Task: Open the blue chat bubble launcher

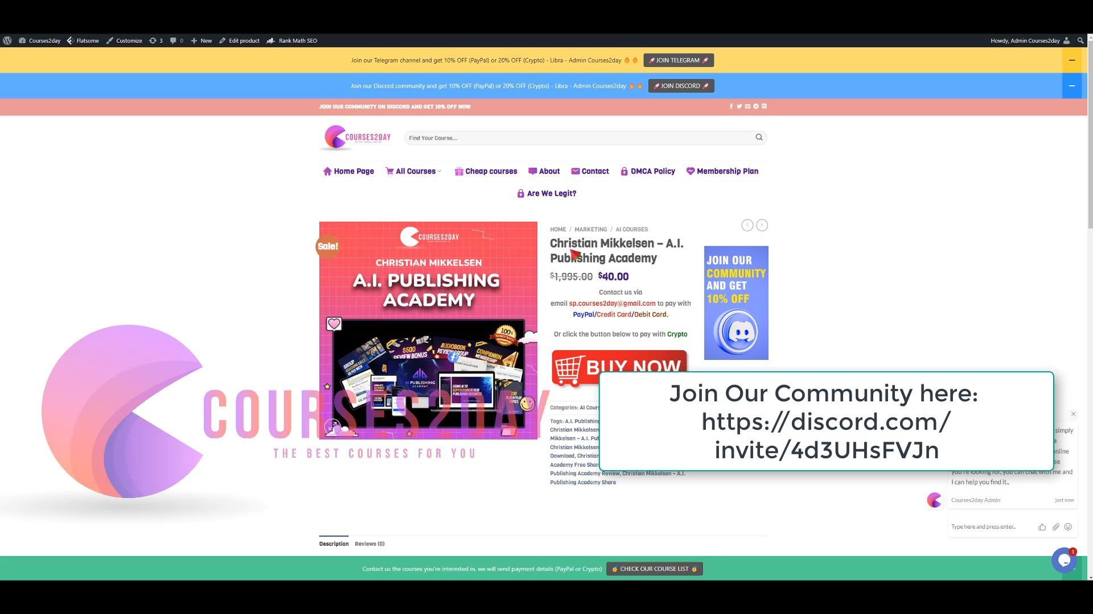Action: (1064, 560)
